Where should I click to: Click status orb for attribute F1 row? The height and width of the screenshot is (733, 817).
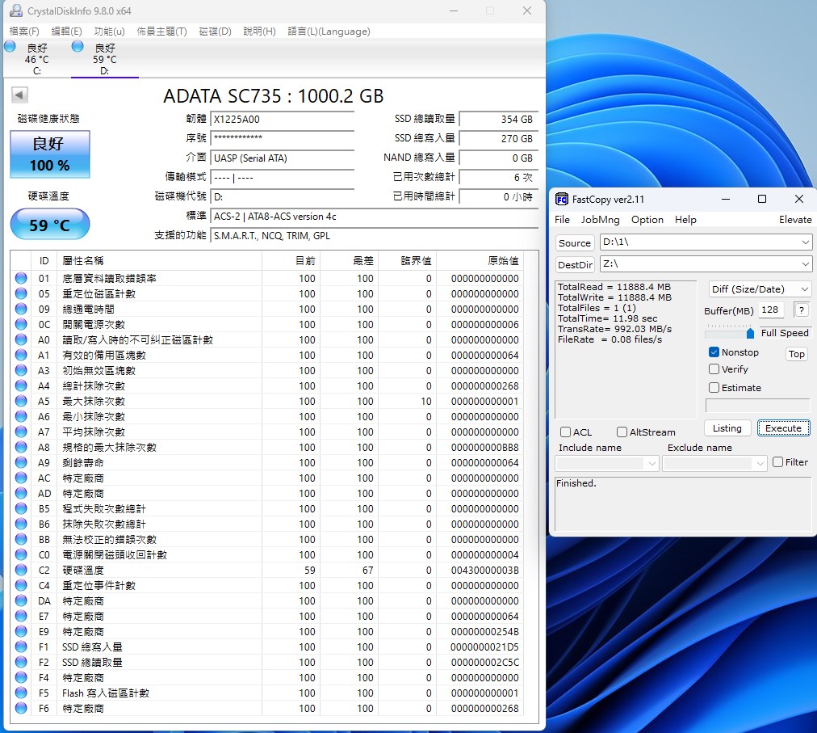click(21, 647)
